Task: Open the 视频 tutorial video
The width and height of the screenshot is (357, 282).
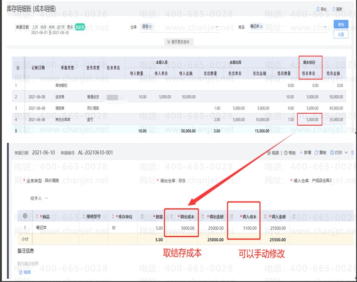Action: coord(273,153)
